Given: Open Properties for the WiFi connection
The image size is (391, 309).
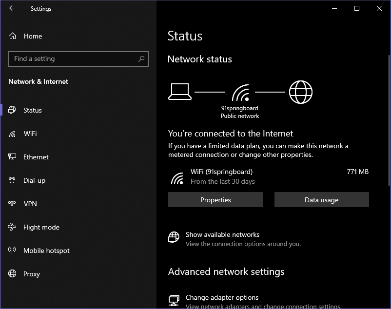Looking at the screenshot, I should (x=215, y=200).
